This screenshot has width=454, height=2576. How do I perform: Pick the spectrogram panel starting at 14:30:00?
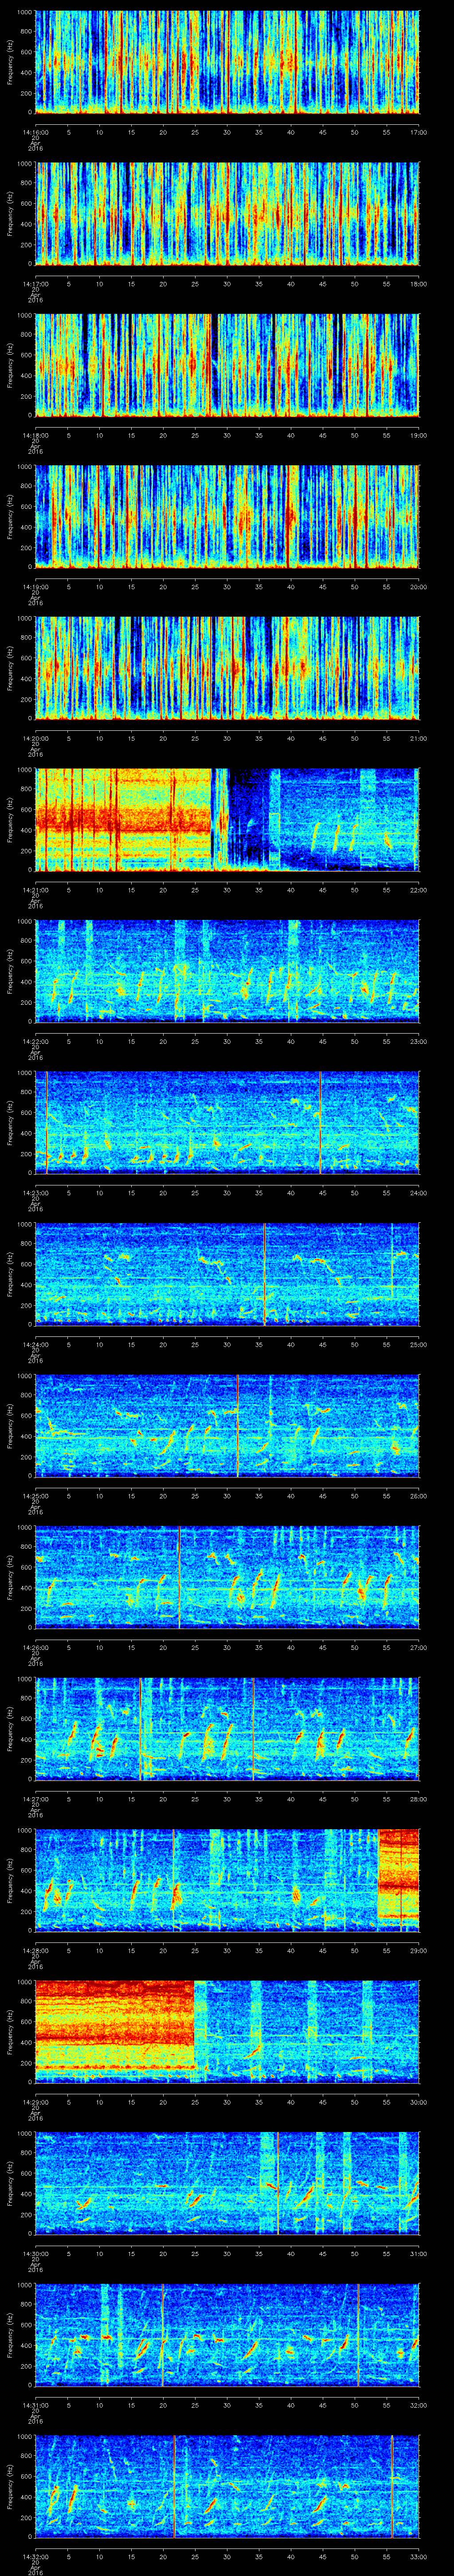(227, 2183)
